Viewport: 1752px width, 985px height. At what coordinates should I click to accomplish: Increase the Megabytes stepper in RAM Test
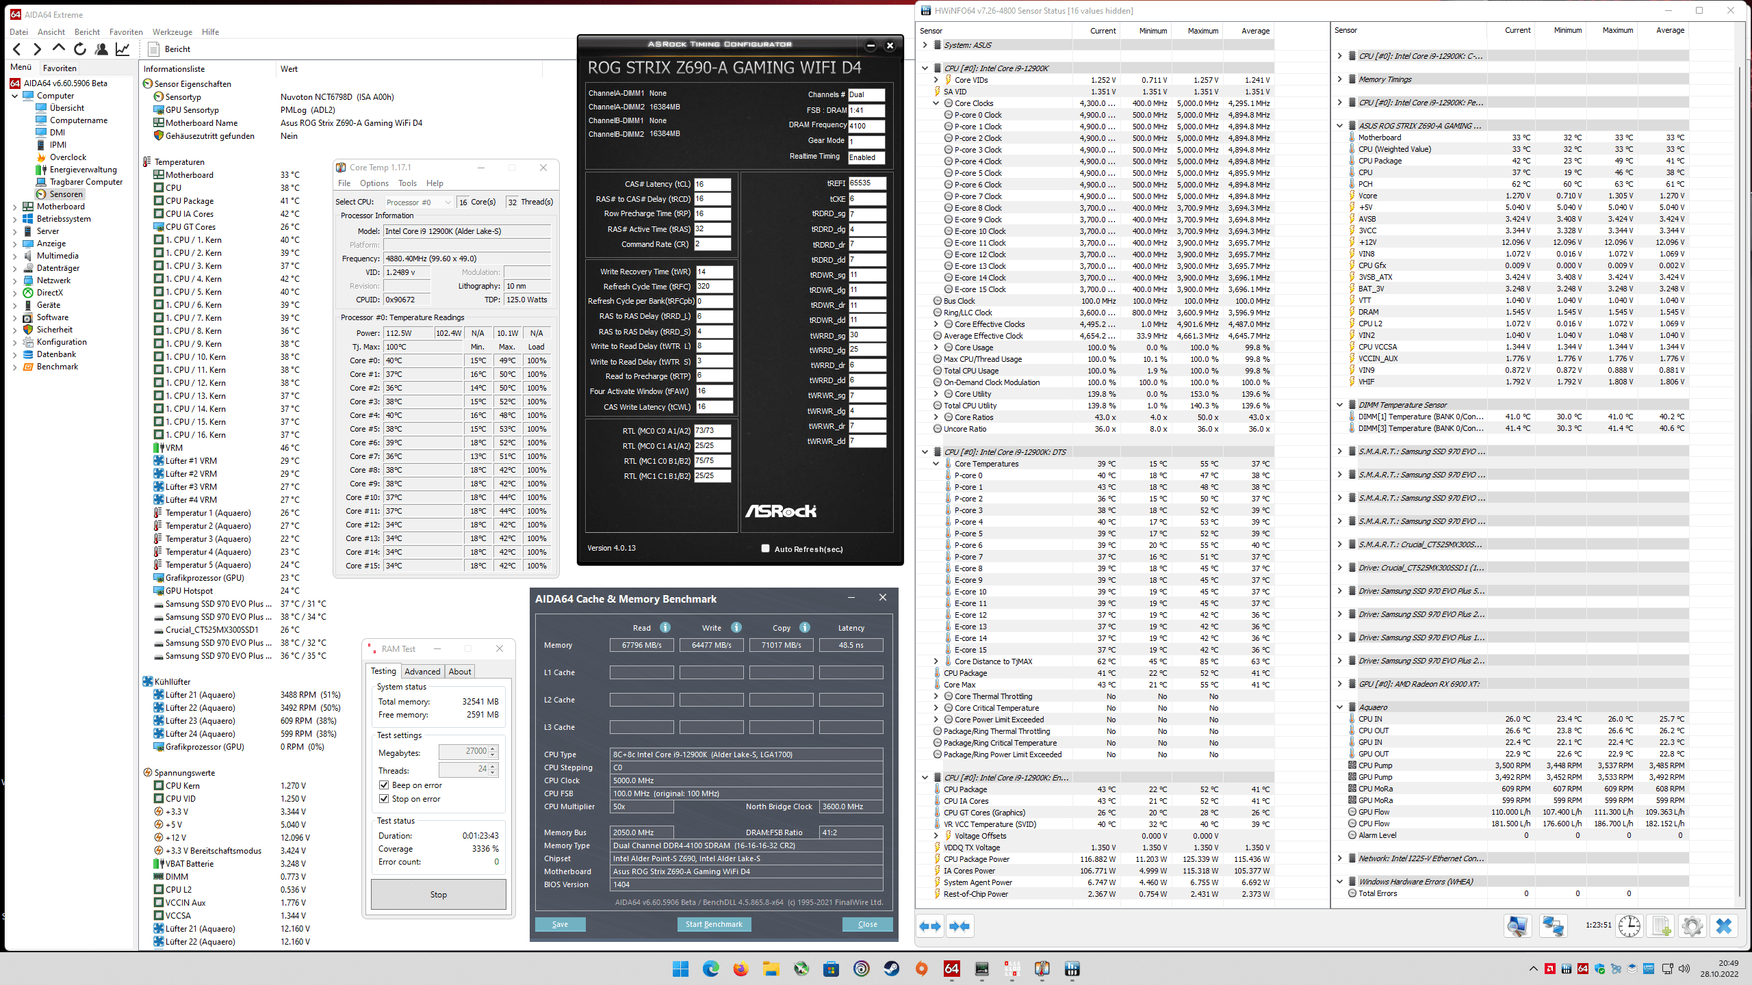tap(493, 748)
